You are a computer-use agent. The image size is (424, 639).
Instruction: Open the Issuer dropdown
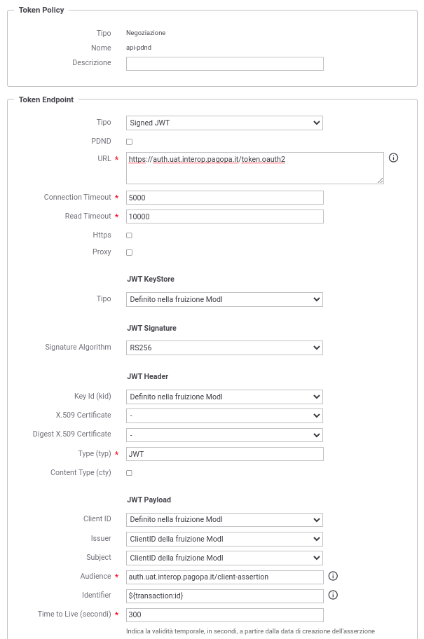point(224,539)
